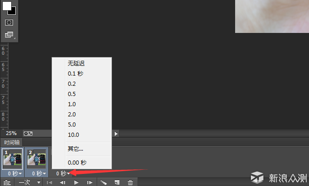The width and height of the screenshot is (309, 186).
Task: Go to the previous frame
Action: pos(63,183)
